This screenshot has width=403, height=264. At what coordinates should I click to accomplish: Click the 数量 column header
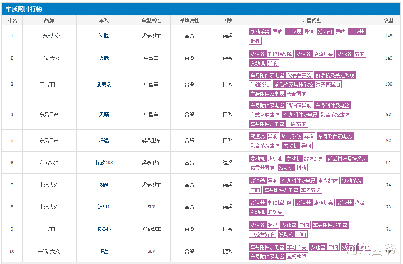coord(388,20)
